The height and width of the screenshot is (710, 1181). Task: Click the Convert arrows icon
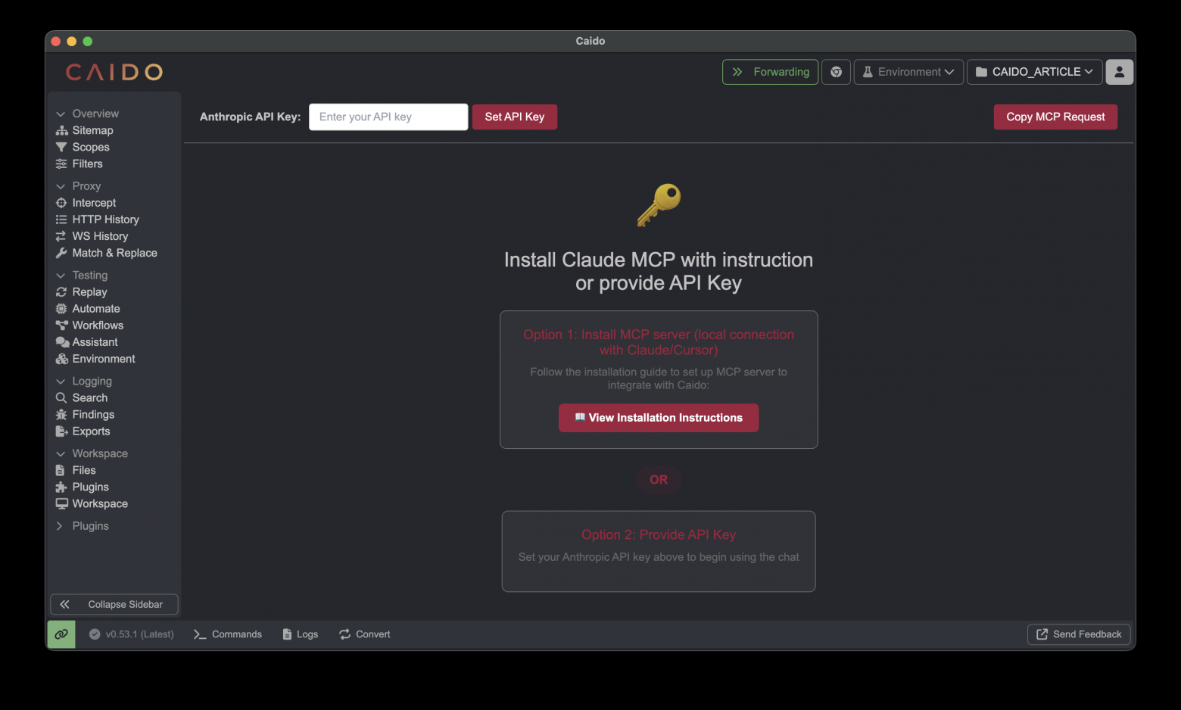tap(345, 634)
